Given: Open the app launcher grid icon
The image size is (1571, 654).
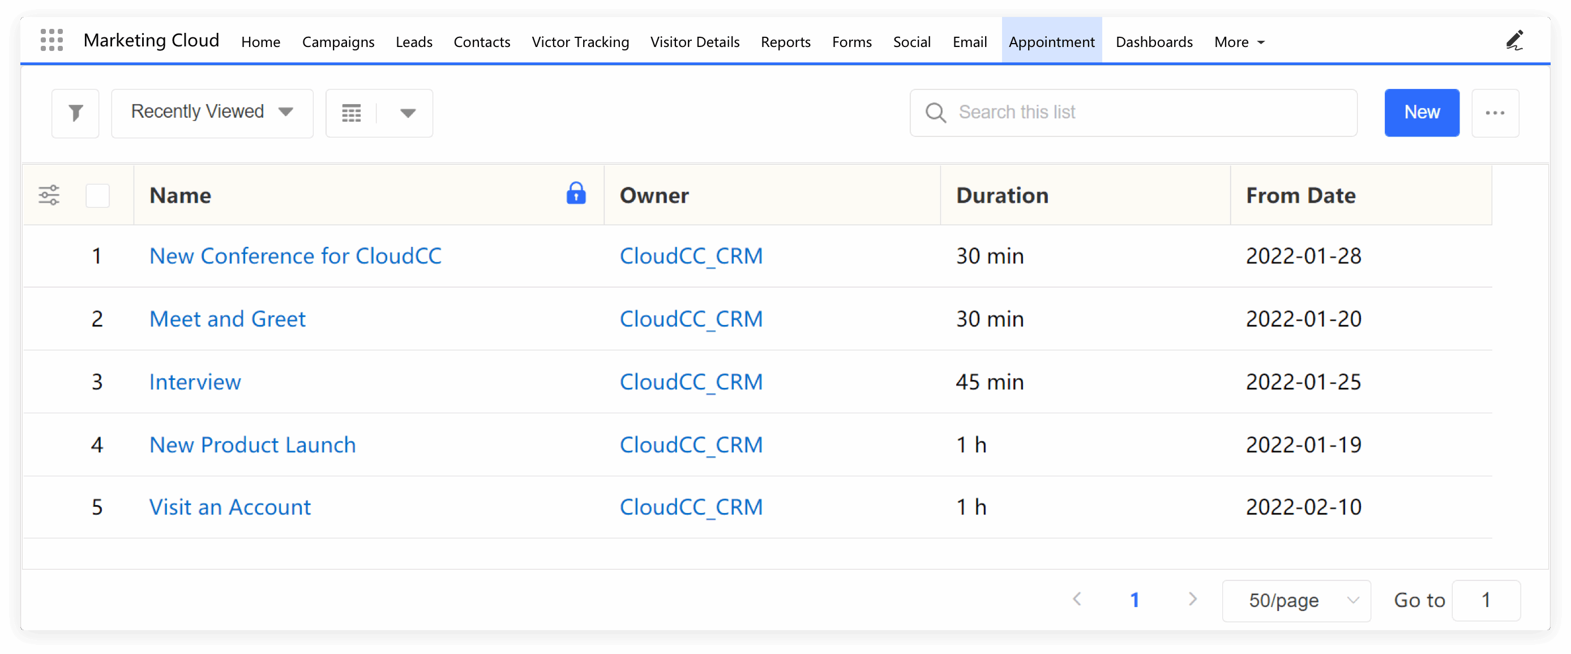Looking at the screenshot, I should click(52, 40).
